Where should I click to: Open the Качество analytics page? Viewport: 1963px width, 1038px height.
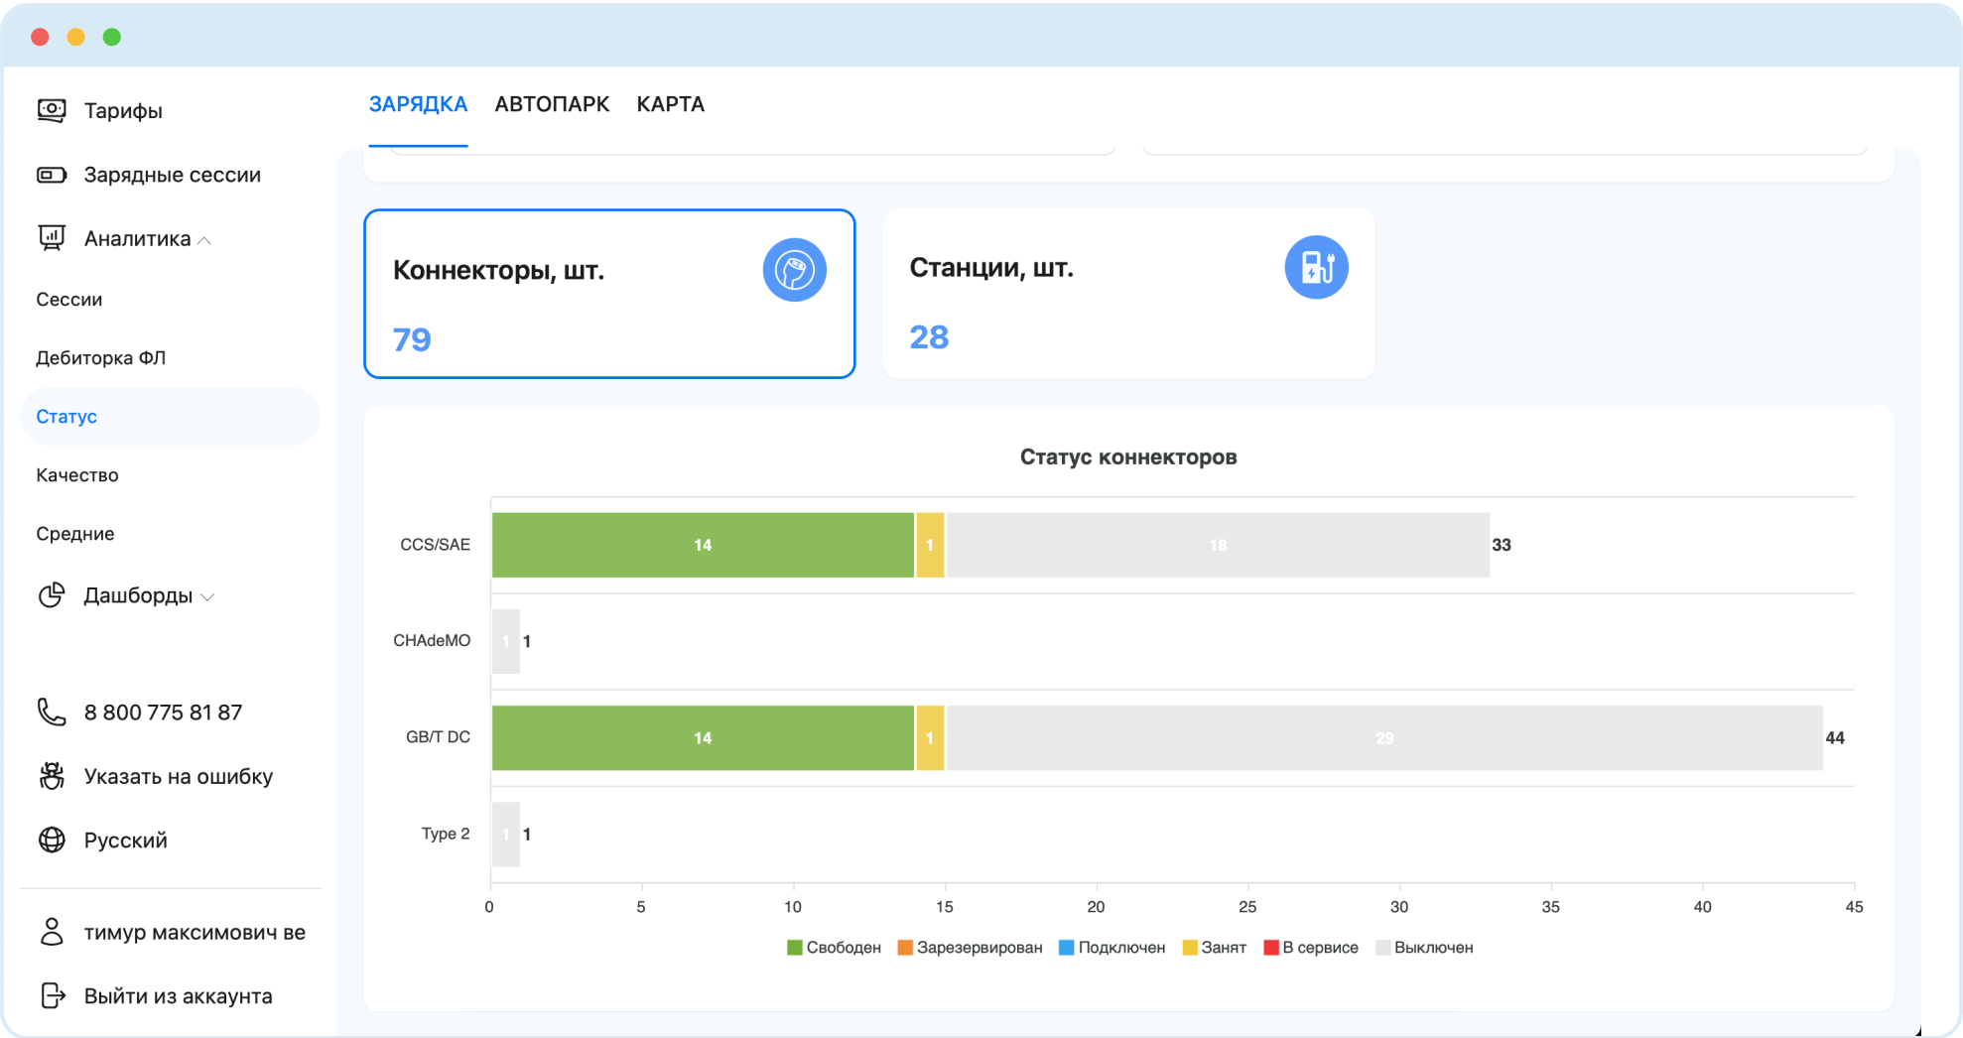(x=77, y=475)
